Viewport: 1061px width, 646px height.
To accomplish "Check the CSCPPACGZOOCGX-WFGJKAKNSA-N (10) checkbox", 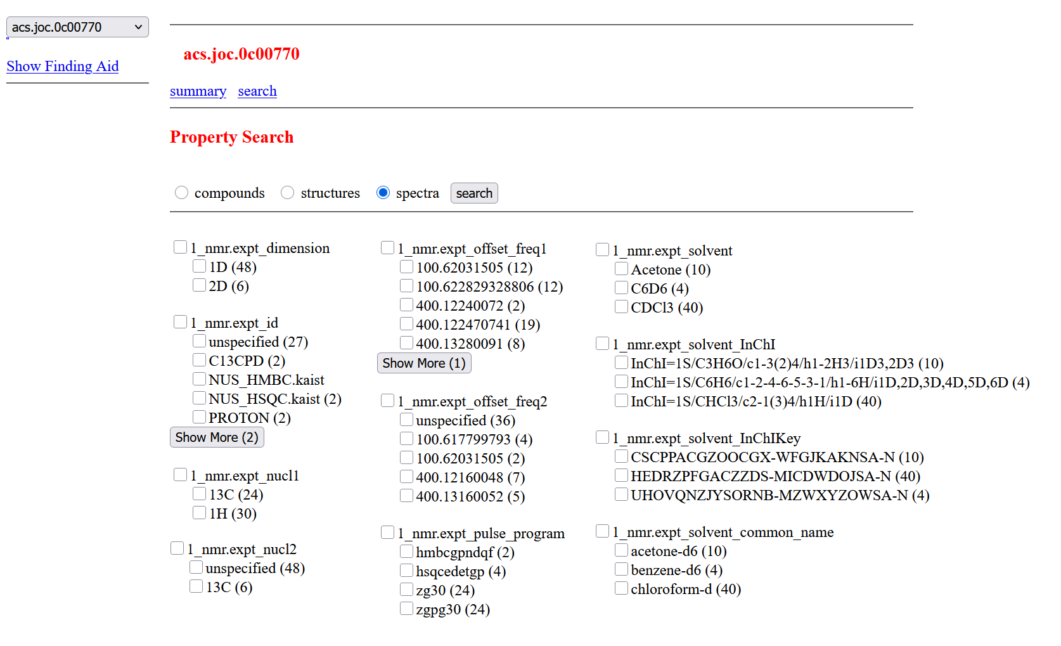I will pyautogui.click(x=621, y=456).
